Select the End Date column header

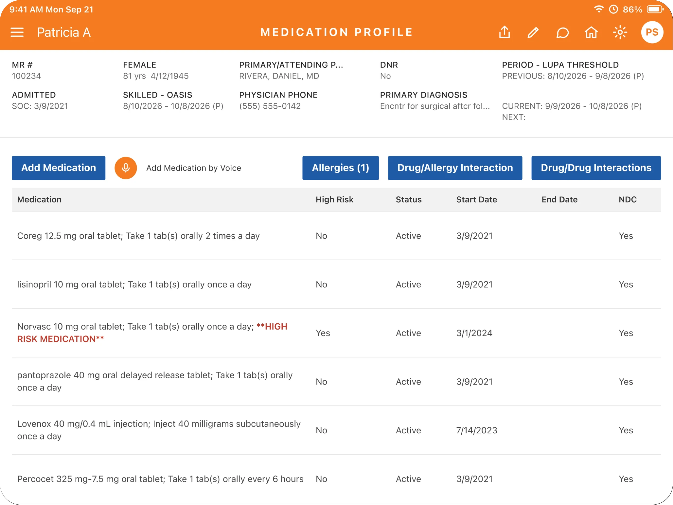pyautogui.click(x=559, y=199)
